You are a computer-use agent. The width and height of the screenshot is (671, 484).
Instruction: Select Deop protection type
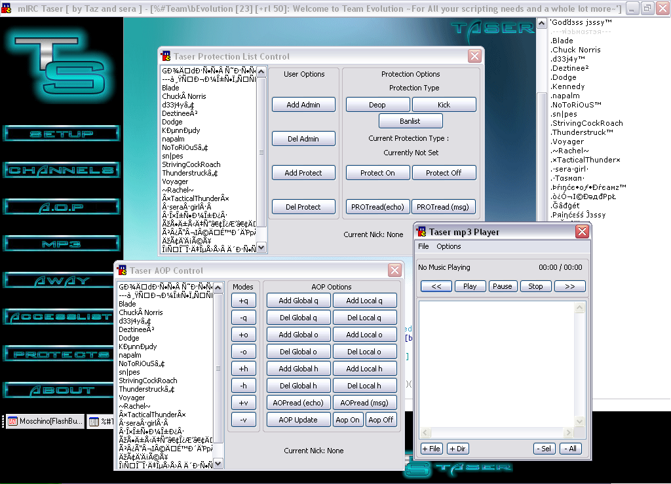[x=377, y=105]
